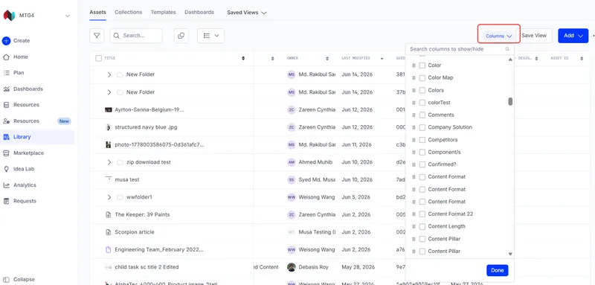Image resolution: width=595 pixels, height=285 pixels.
Task: Click the Ayrton-Senna-Belgium thumbnail
Action: click(x=108, y=109)
